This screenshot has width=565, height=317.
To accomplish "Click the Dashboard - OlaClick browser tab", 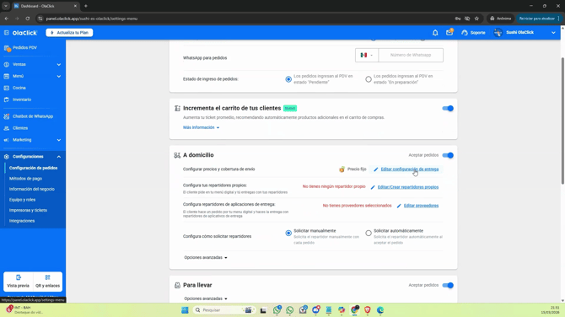I will coord(45,6).
